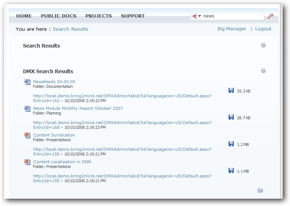Open News Module Monthly Report Oktober 2007
290x206 pixels.
[78, 108]
